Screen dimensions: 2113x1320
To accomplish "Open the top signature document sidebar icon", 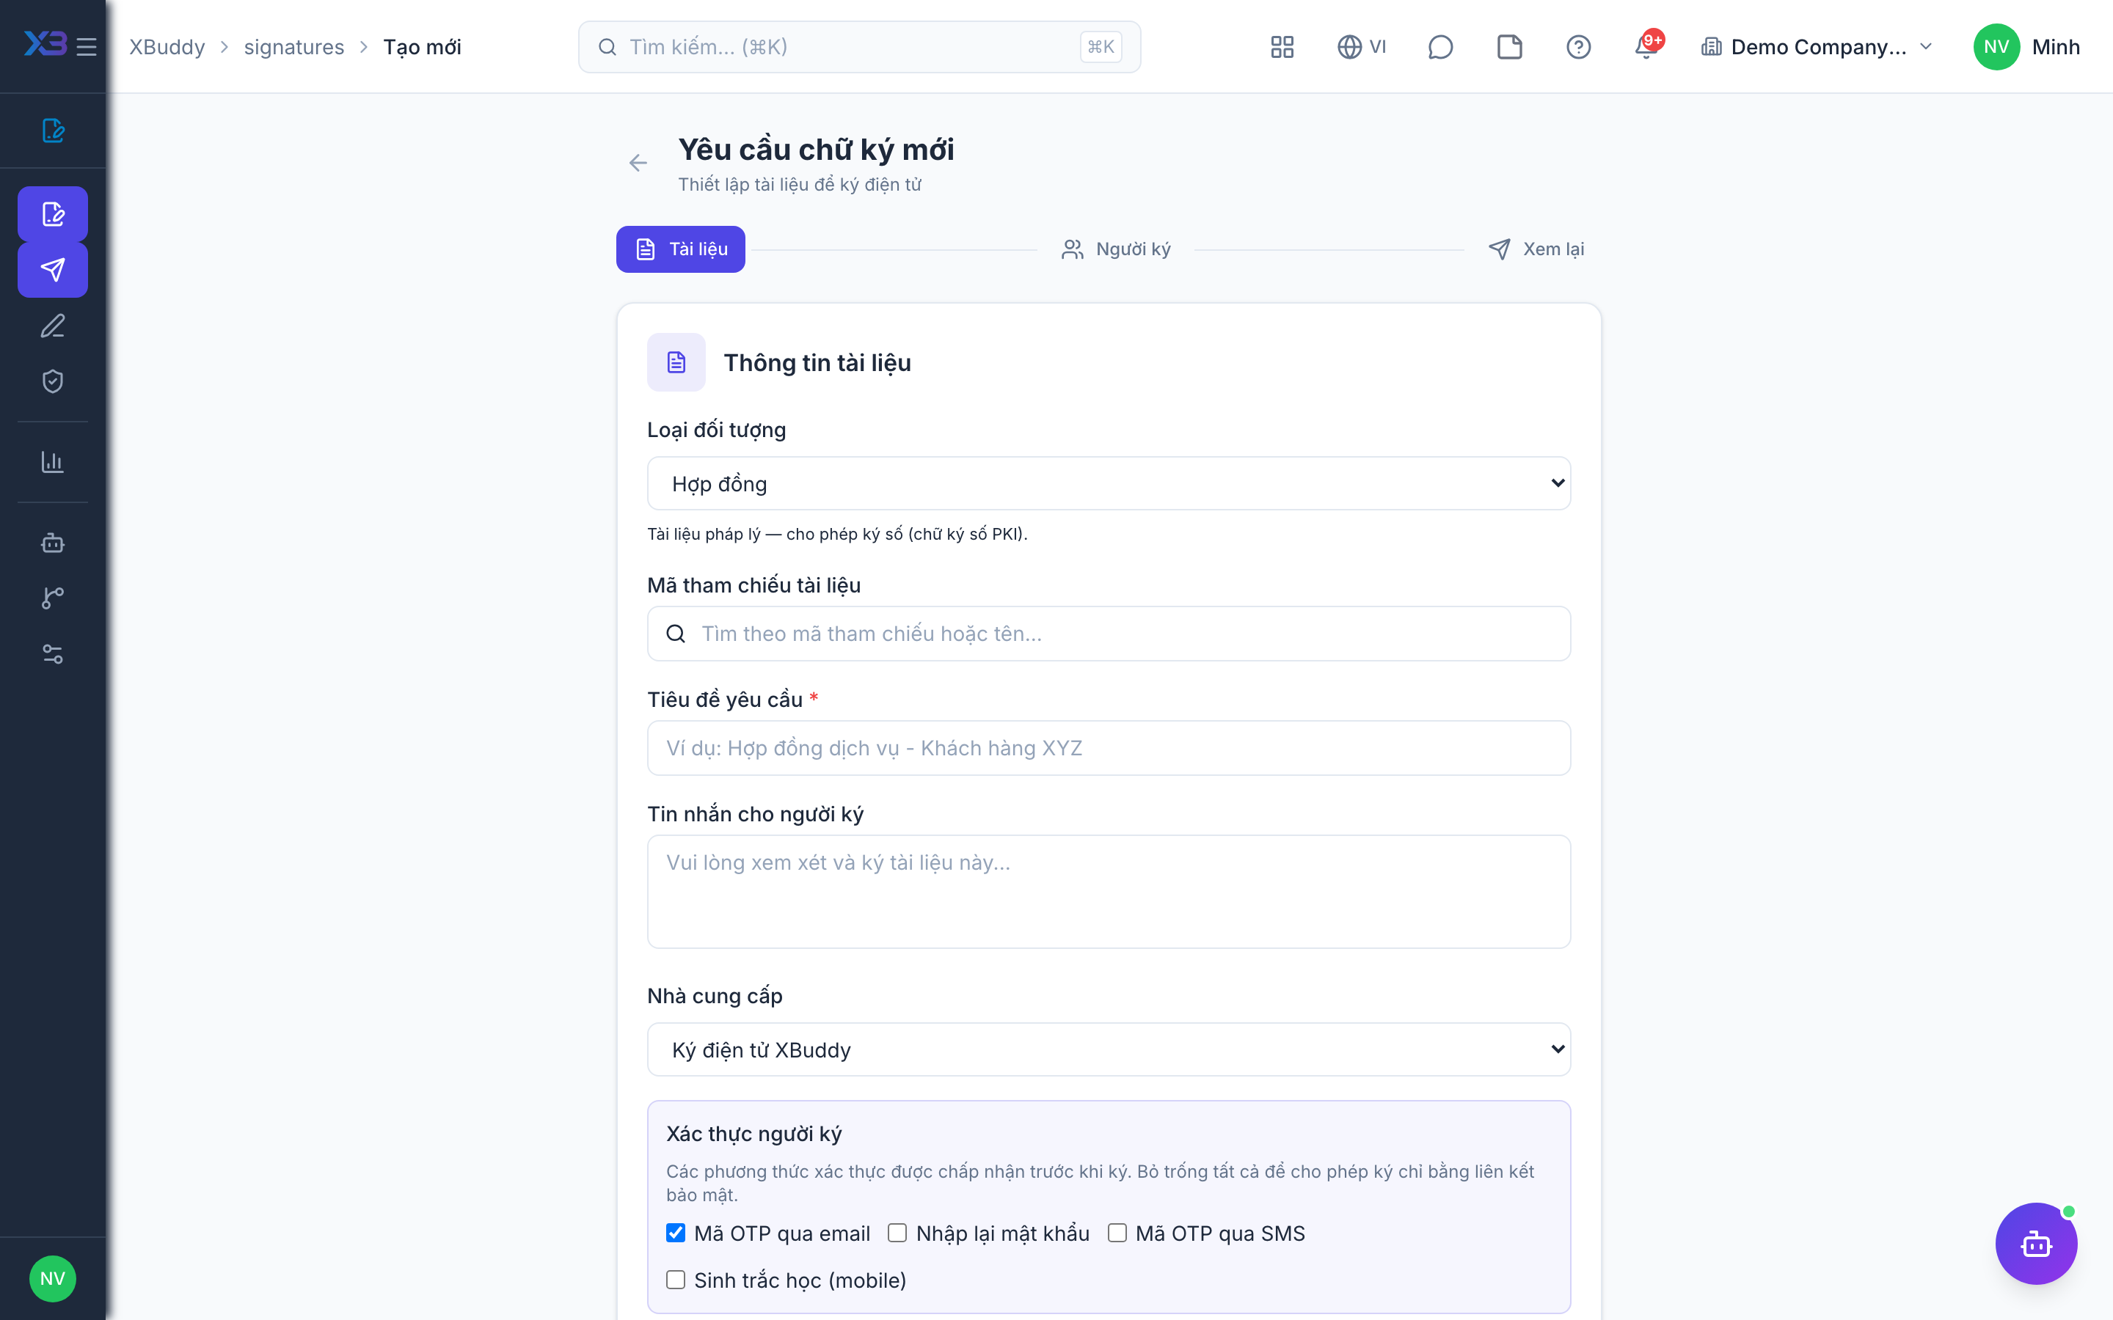I will (52, 131).
